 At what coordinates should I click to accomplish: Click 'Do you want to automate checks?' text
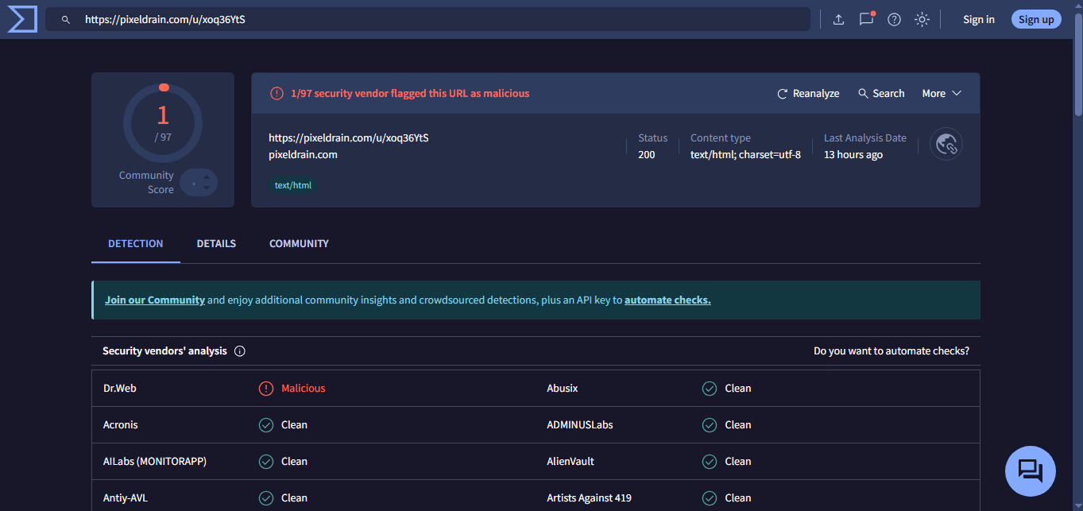coord(892,351)
